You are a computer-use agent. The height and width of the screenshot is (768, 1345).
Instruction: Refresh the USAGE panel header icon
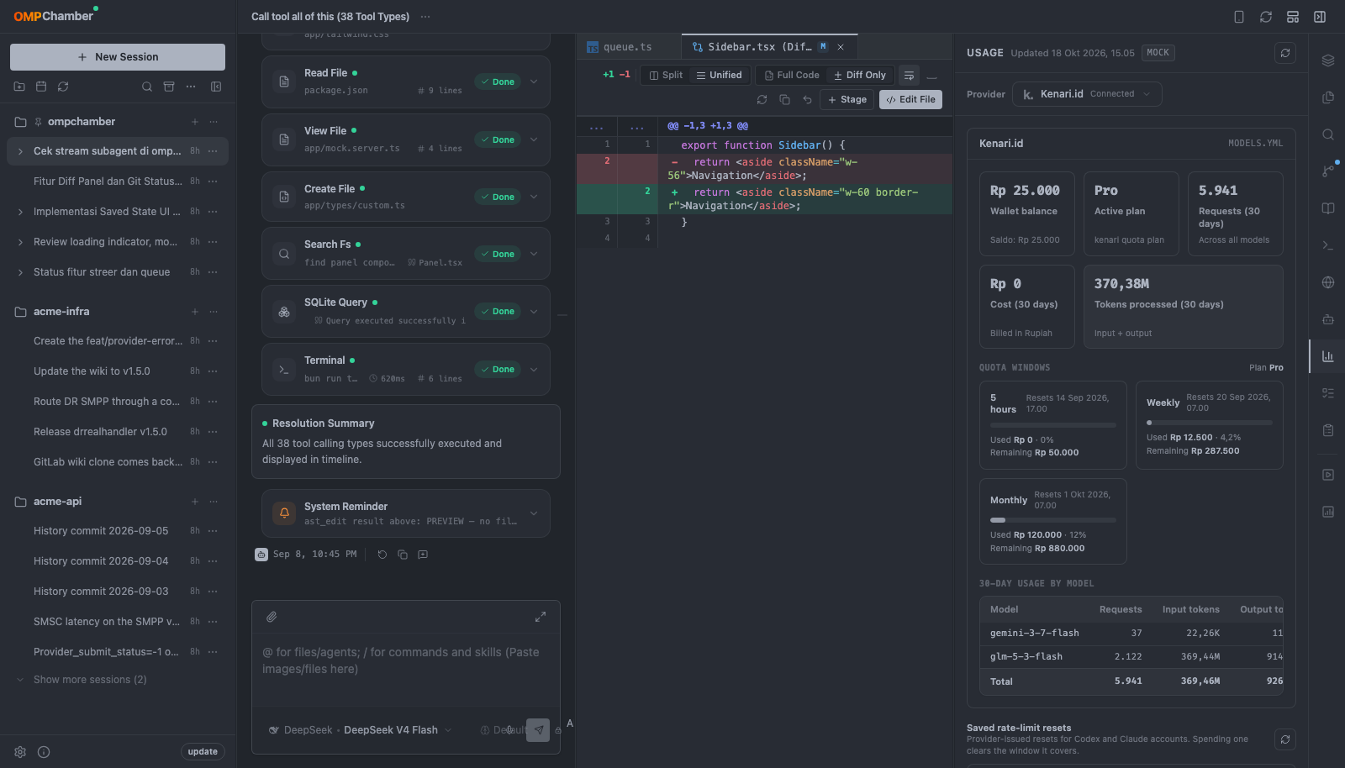tap(1285, 53)
